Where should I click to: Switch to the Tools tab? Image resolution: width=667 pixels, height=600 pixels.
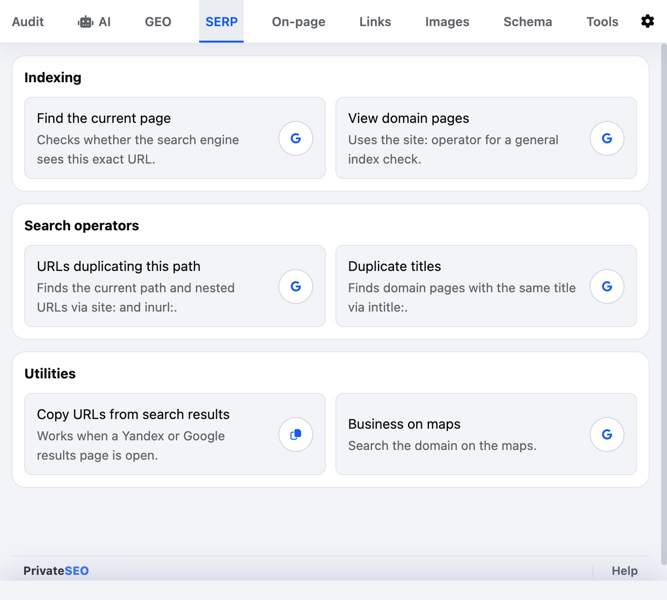tap(602, 22)
